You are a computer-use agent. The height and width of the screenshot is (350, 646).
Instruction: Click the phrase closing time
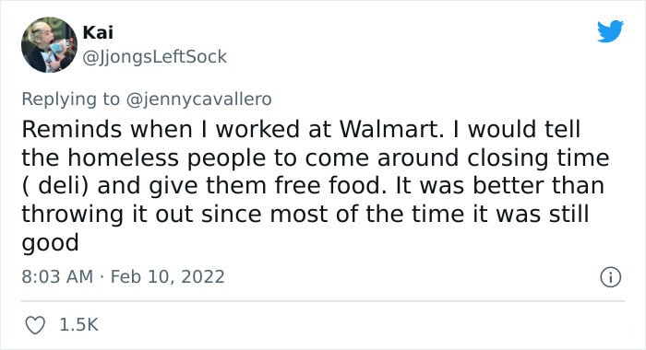tap(538, 157)
